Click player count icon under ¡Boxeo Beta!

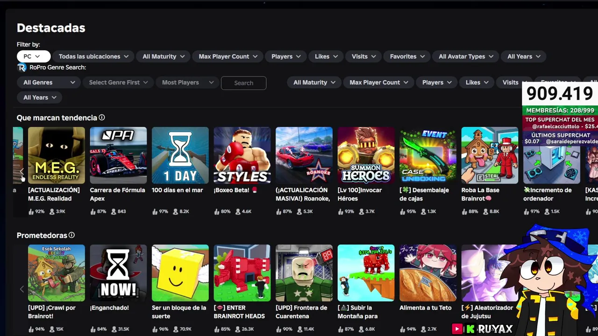(239, 211)
